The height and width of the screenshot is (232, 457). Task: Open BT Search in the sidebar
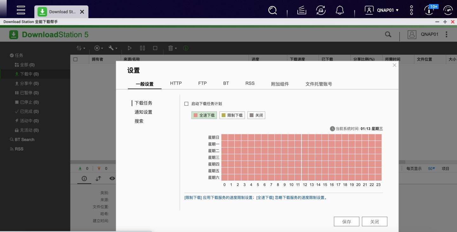point(22,139)
